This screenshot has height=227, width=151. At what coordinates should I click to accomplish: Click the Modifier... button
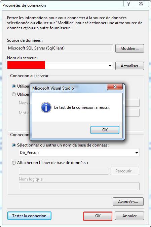click(129, 48)
